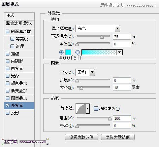
Task: Click the 不透明度 value field showing 75
Action: pyautogui.click(x=122, y=37)
